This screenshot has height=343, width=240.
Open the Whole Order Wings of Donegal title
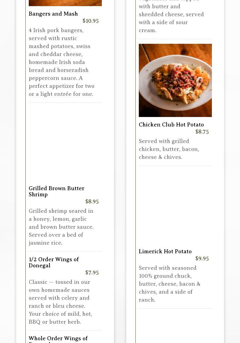tap(58, 339)
